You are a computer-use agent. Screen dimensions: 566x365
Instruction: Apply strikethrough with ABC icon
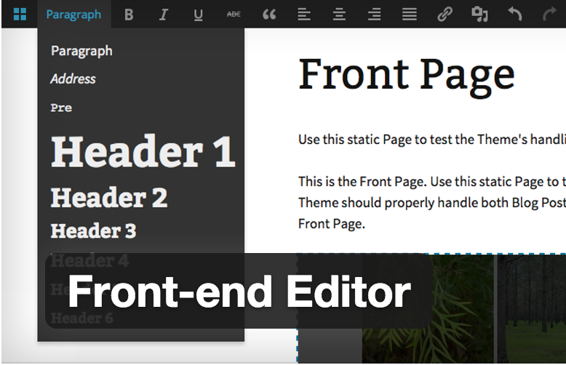[234, 14]
